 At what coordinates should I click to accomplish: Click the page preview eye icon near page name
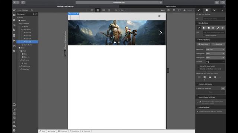pos(32,10)
